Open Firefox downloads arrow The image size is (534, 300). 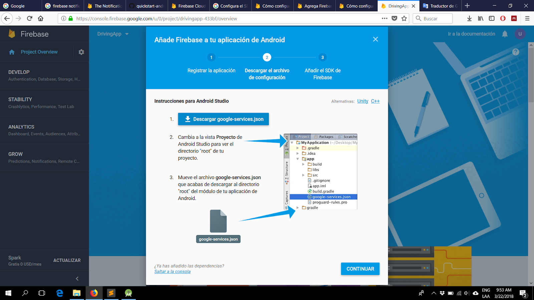tap(469, 18)
